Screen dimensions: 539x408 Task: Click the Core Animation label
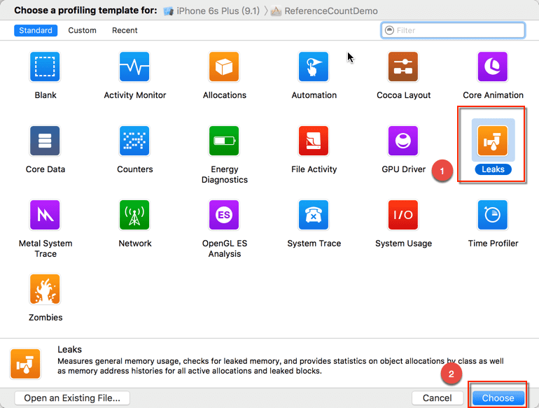tap(493, 95)
